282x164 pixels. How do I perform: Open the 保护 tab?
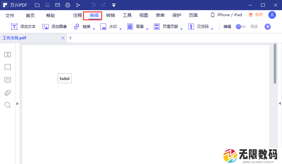point(177,15)
